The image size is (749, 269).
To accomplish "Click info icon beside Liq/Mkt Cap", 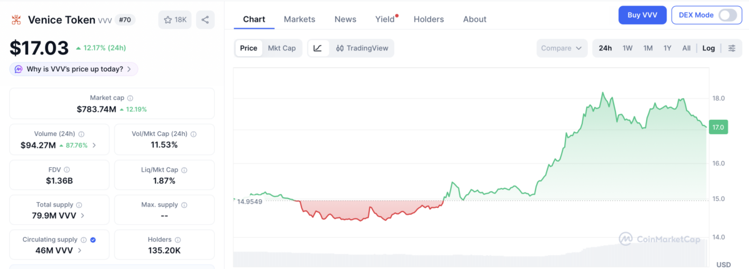I will [184, 170].
